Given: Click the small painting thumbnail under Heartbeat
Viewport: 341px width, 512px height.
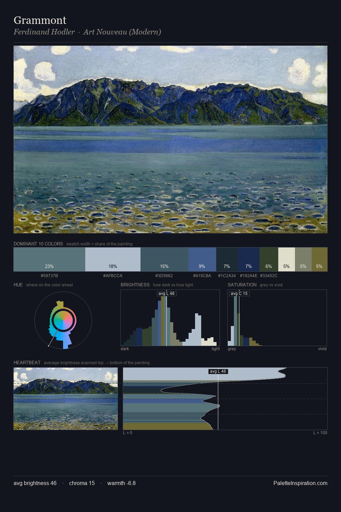Looking at the screenshot, I should 65,399.
